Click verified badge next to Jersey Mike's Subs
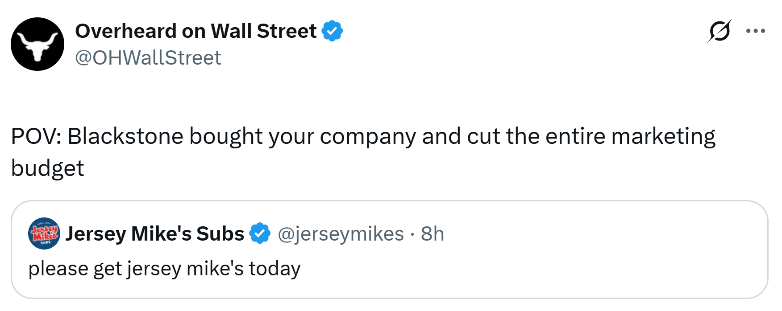The width and height of the screenshot is (782, 311). 260,233
